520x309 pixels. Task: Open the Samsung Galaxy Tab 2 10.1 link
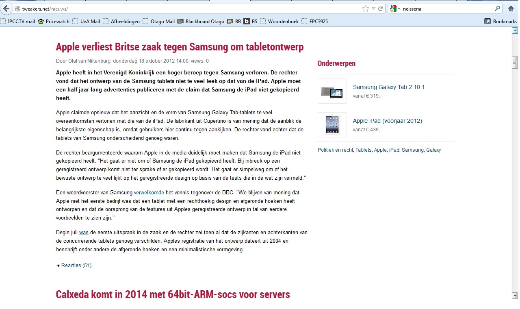coord(389,87)
